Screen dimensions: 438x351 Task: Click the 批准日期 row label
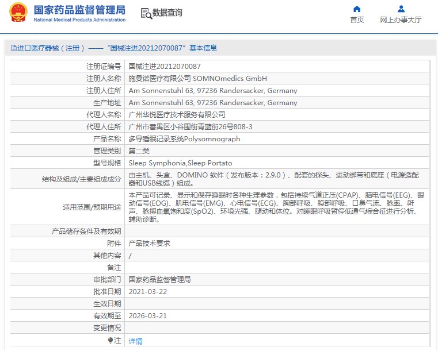pos(107,292)
